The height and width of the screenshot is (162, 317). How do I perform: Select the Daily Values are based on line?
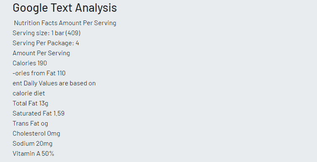tap(54, 83)
